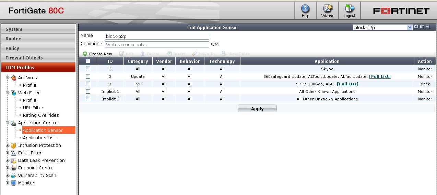Click the Logout icon

[349, 9]
